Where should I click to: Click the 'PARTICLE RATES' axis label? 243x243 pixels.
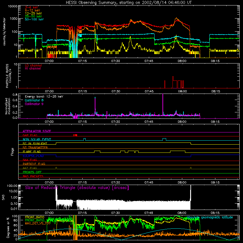7,76
